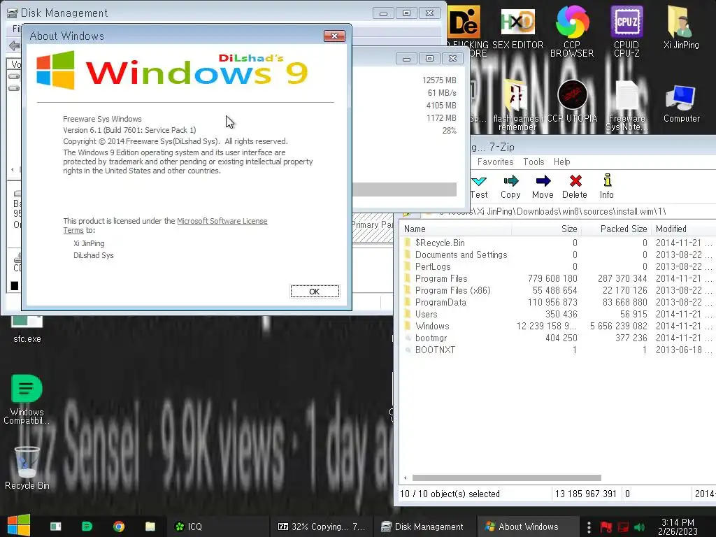716x537 pixels.
Task: Sort 7-Zip list by Modified column
Action: (684, 229)
